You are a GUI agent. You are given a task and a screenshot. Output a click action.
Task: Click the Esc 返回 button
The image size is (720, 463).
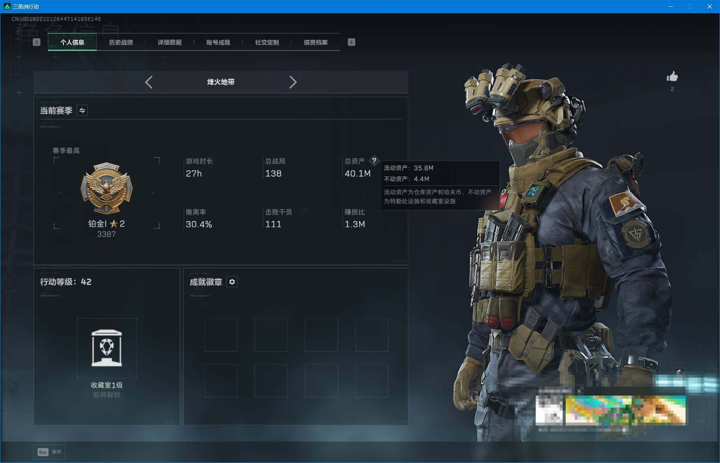pyautogui.click(x=49, y=452)
